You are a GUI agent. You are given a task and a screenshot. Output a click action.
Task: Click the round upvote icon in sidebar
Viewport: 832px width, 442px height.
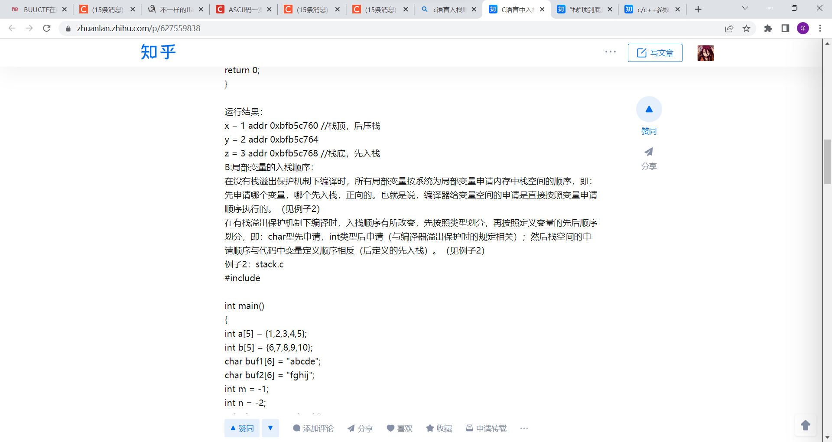(x=649, y=109)
